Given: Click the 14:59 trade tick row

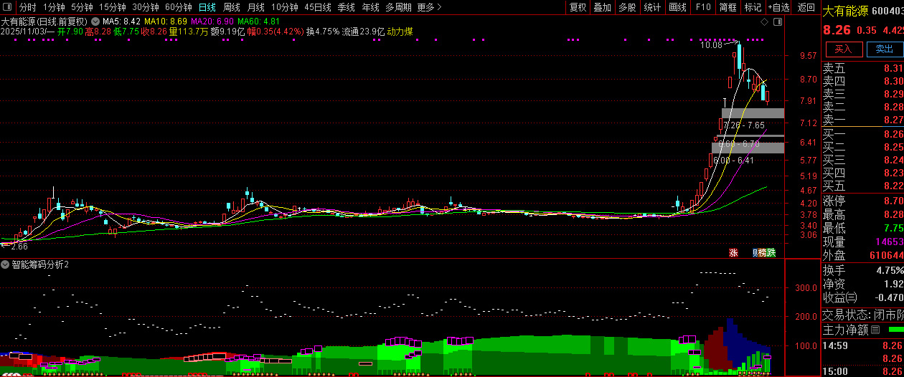Looking at the screenshot, I should click(862, 345).
